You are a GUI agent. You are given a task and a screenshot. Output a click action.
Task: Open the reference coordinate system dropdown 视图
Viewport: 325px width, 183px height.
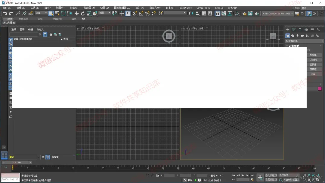pos(105,13)
